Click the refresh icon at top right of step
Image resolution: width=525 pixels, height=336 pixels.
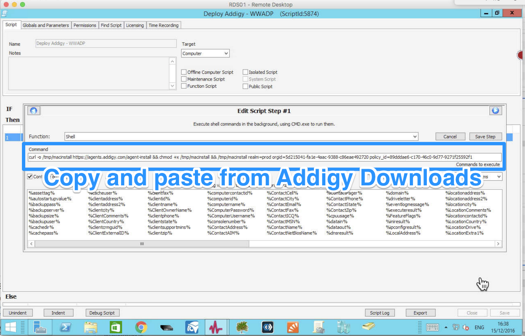tap(495, 110)
